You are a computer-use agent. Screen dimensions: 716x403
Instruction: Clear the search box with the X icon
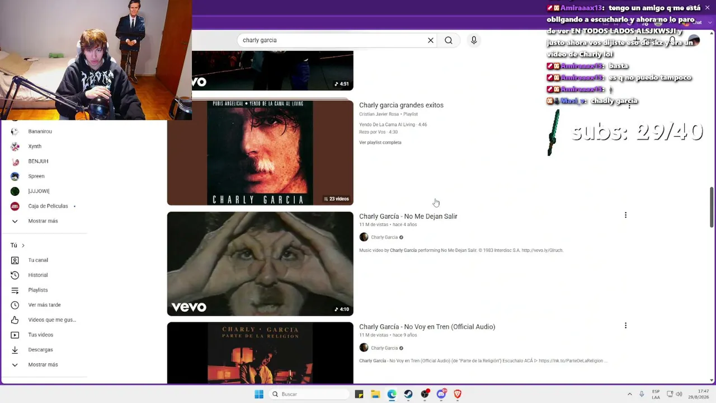(431, 40)
